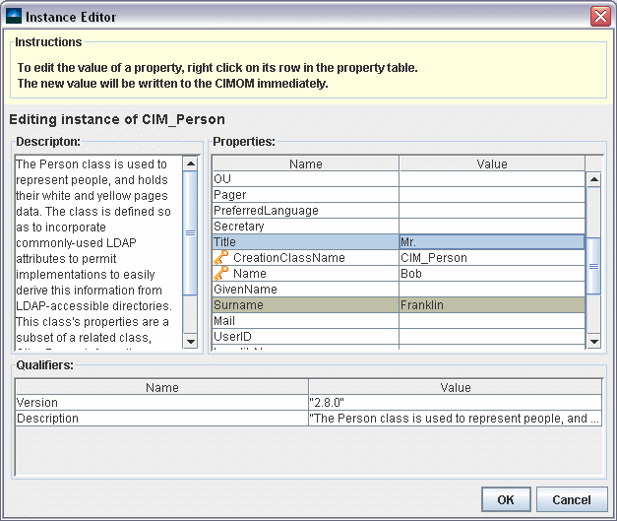Select the Description qualifier value cell
Viewport: 617px width, 521px height.
pyautogui.click(x=454, y=419)
